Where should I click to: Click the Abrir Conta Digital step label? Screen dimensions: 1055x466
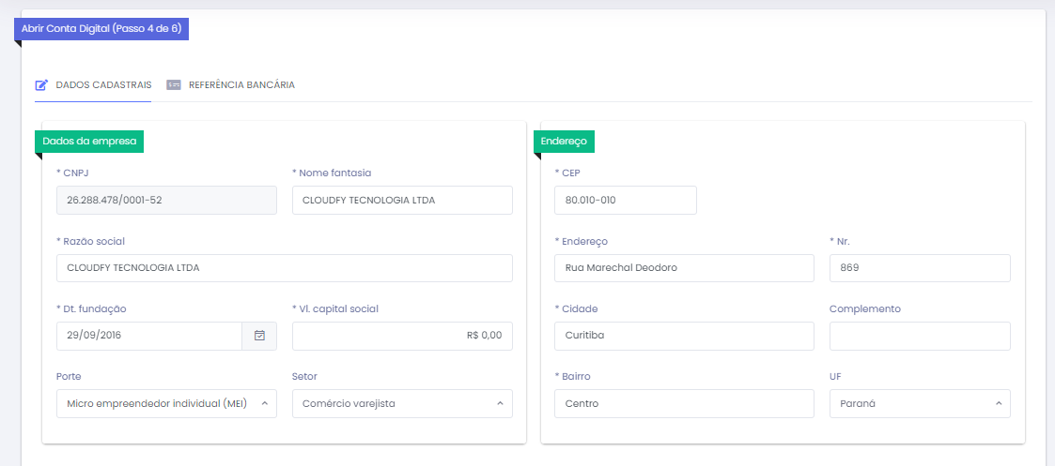click(x=101, y=29)
